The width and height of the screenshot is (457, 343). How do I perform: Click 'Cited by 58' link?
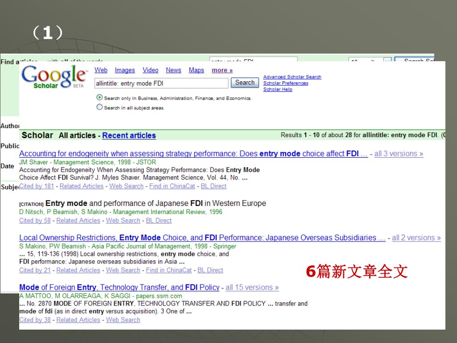pos(35,221)
